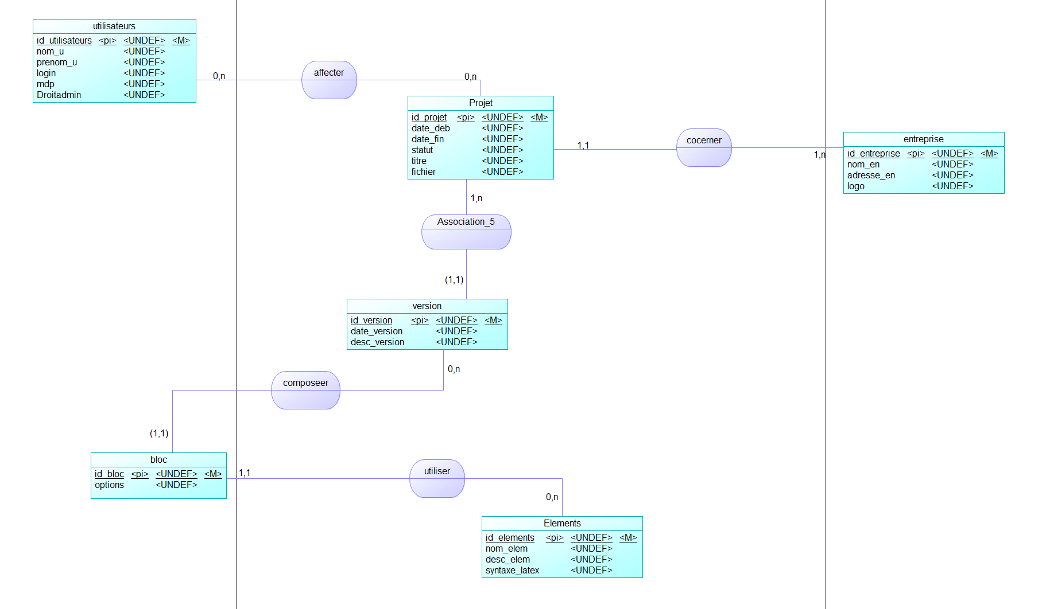This screenshot has height=609, width=1046.
Task: Click the syntaxe_latex attribute
Action: click(512, 571)
